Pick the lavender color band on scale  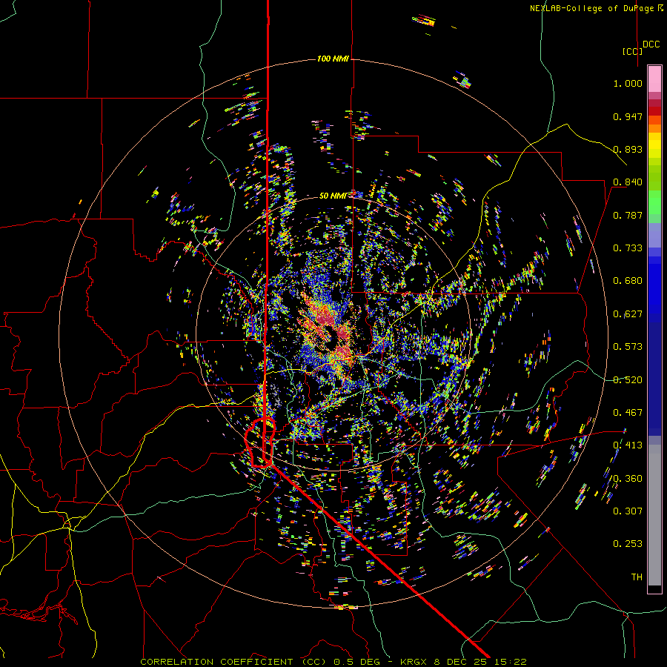point(654,235)
